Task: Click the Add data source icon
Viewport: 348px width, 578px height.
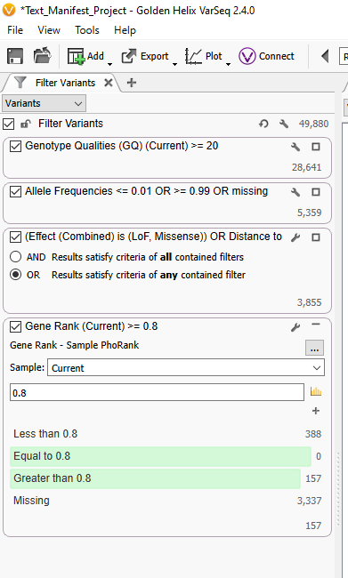Action: tap(76, 56)
